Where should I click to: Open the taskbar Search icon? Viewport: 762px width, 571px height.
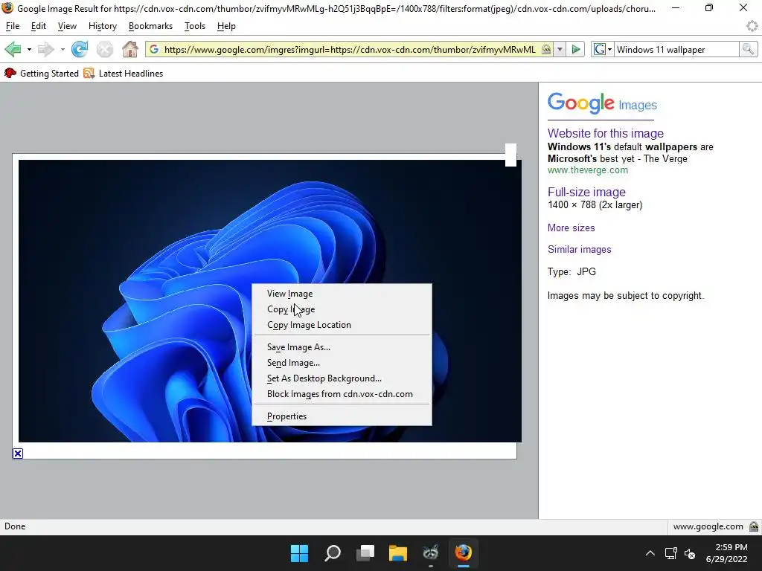click(333, 553)
